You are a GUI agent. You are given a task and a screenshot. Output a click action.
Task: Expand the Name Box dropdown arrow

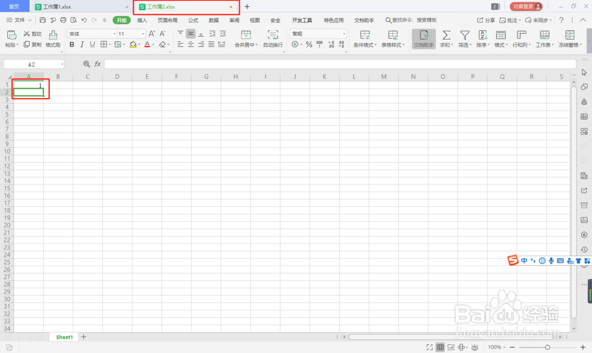(62, 64)
